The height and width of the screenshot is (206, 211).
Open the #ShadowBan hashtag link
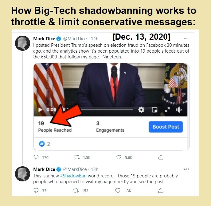click(x=73, y=176)
